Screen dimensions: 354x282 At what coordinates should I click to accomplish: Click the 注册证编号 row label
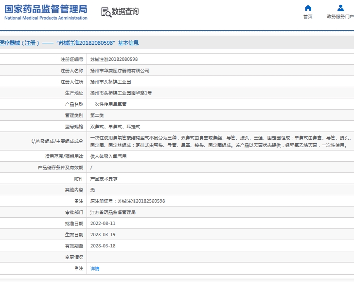[72, 59]
